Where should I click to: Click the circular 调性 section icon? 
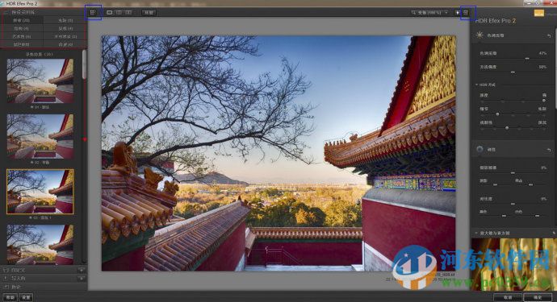click(x=480, y=149)
